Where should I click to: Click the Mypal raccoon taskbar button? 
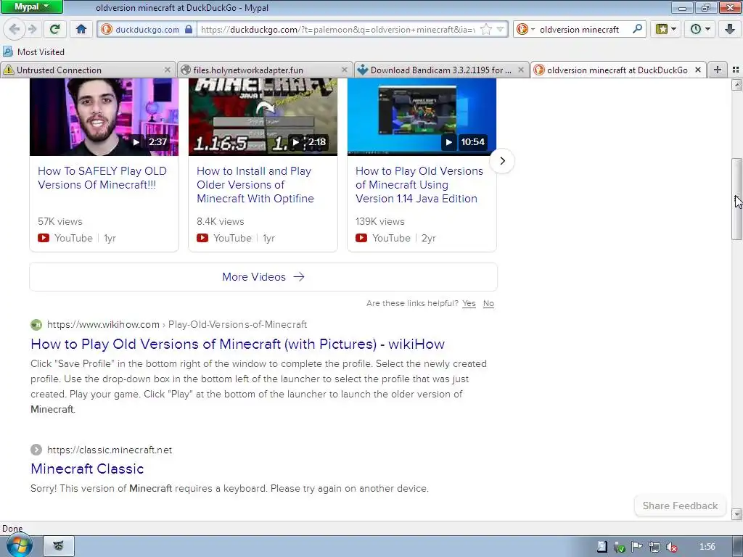pyautogui.click(x=59, y=546)
